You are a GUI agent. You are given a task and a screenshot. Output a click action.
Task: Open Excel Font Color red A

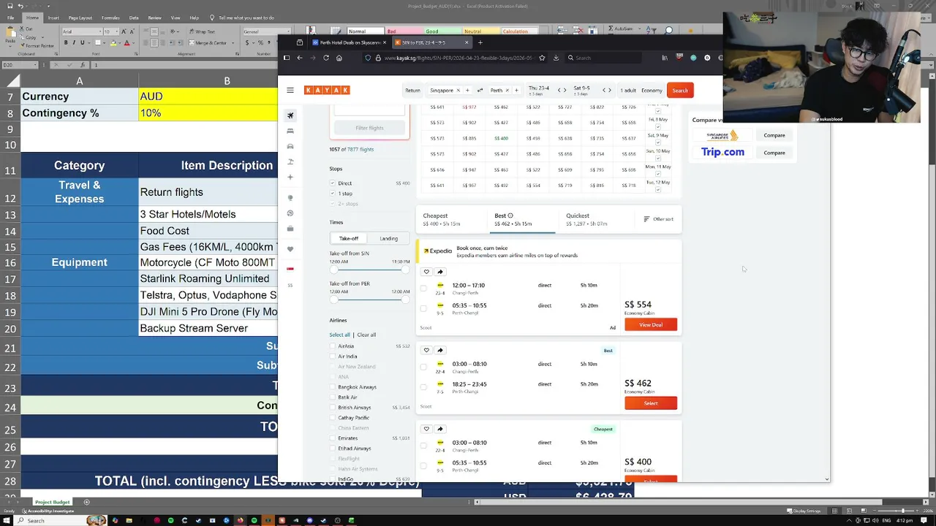click(x=127, y=42)
